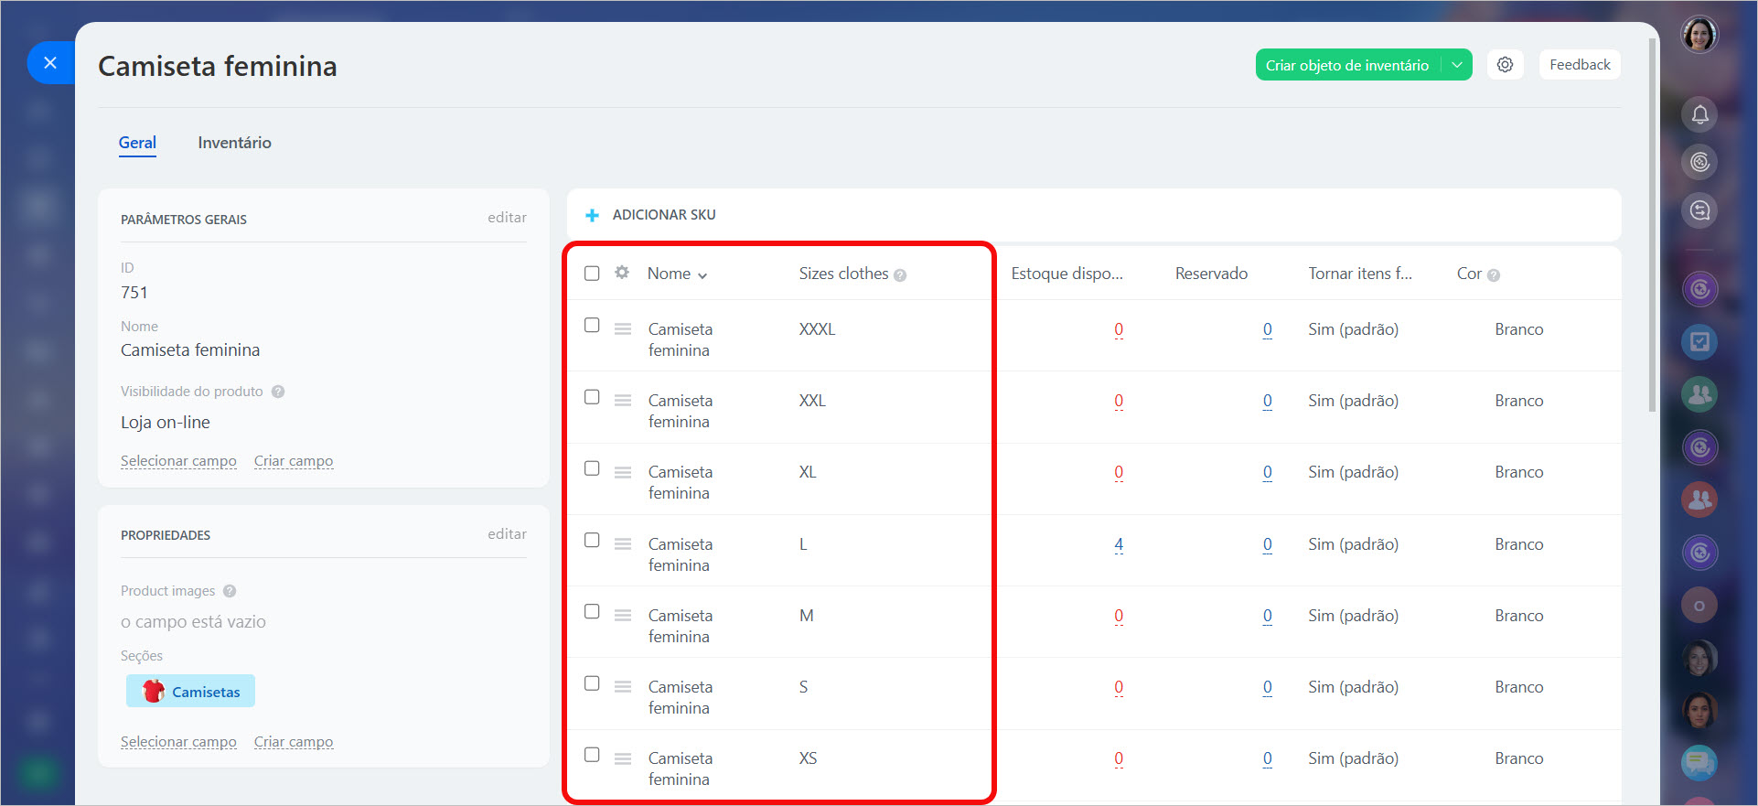
Task: Open reserved value 0 for size XXL
Action: click(x=1267, y=401)
